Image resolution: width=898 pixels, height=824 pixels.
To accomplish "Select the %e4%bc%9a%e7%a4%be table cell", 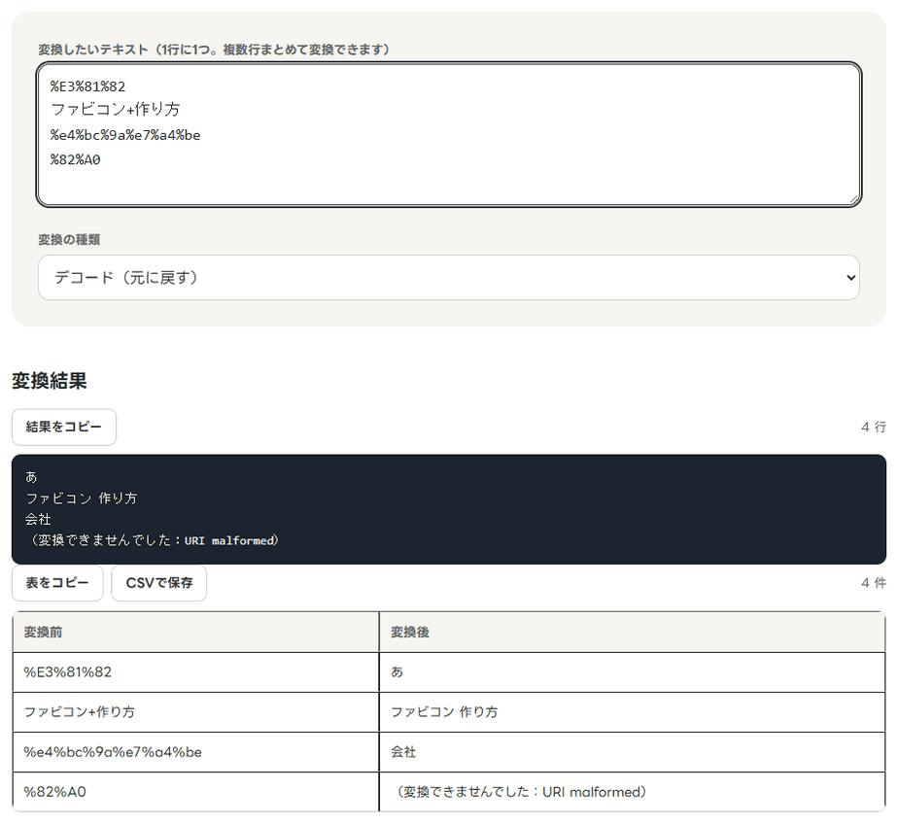I will click(x=195, y=752).
